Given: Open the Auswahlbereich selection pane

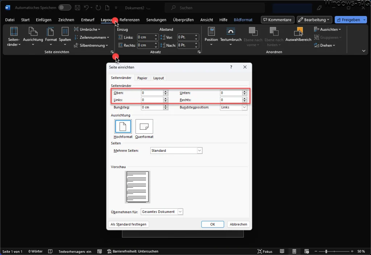Looking at the screenshot, I should point(298,35).
